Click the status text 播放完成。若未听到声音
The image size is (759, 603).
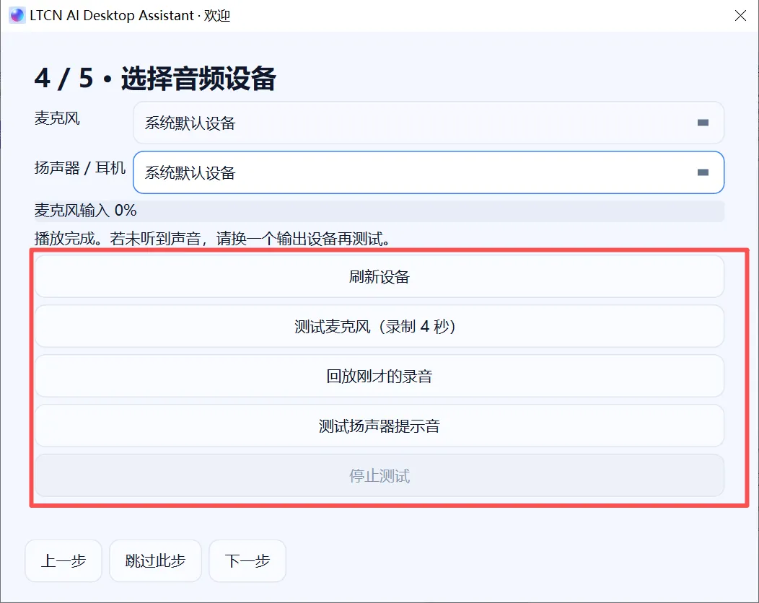click(118, 239)
